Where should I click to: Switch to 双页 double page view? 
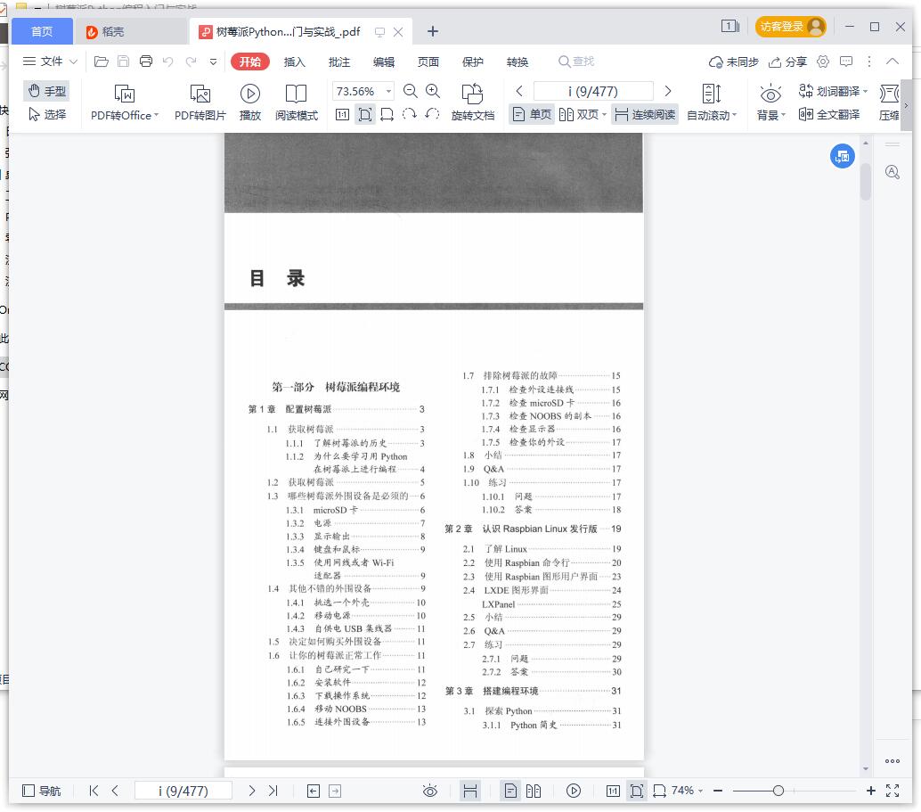[x=583, y=114]
